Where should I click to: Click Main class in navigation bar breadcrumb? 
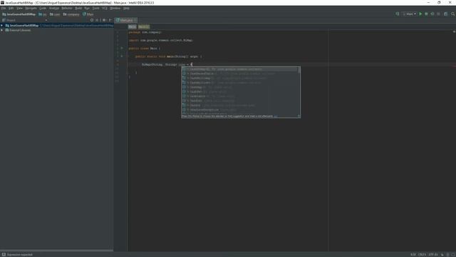point(88,14)
